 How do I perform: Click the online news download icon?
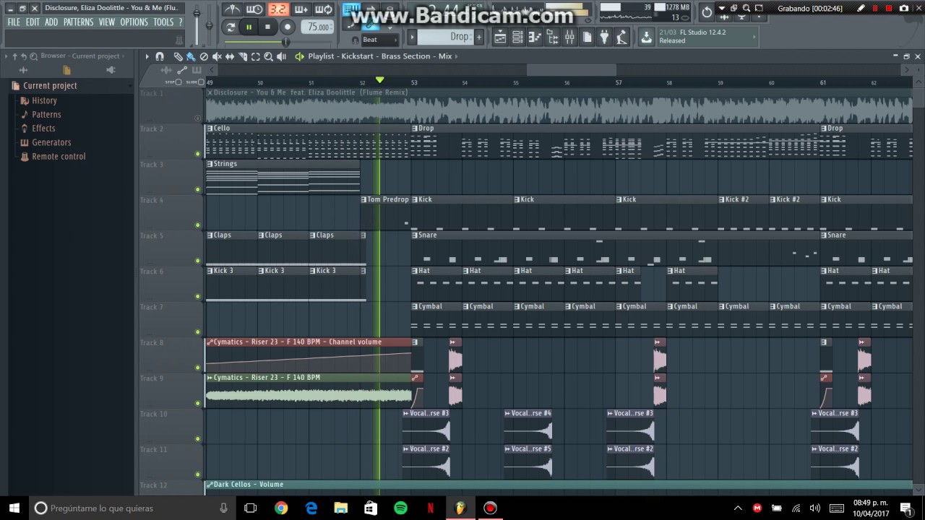pos(646,38)
